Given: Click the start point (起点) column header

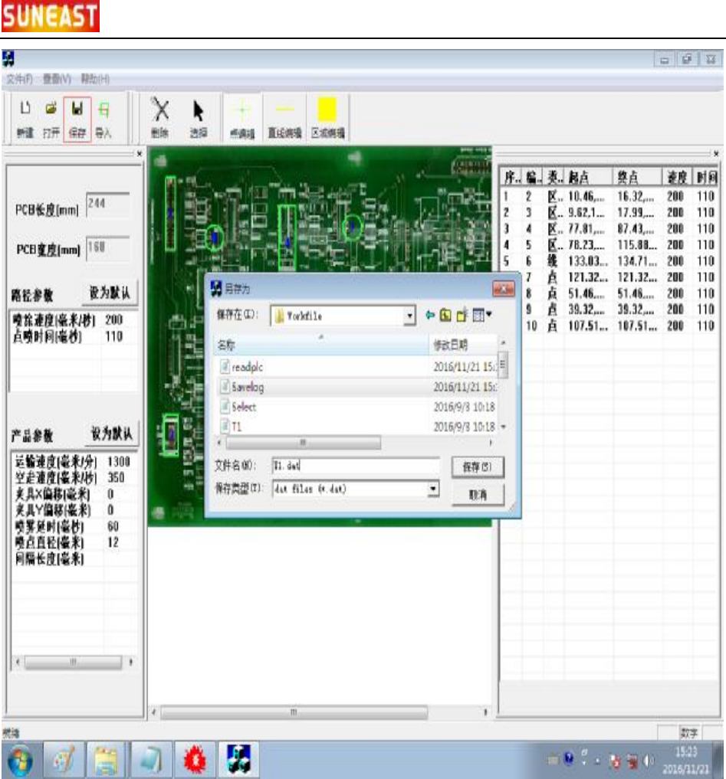Looking at the screenshot, I should click(x=588, y=177).
